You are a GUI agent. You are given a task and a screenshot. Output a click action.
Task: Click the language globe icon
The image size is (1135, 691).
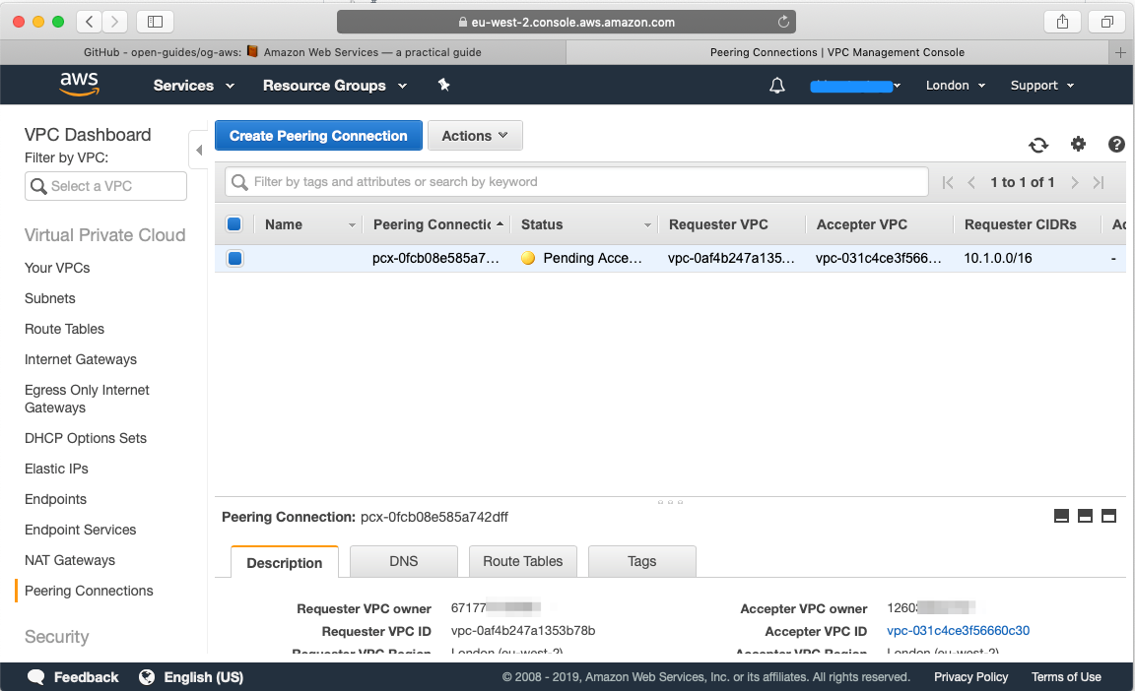(x=147, y=676)
